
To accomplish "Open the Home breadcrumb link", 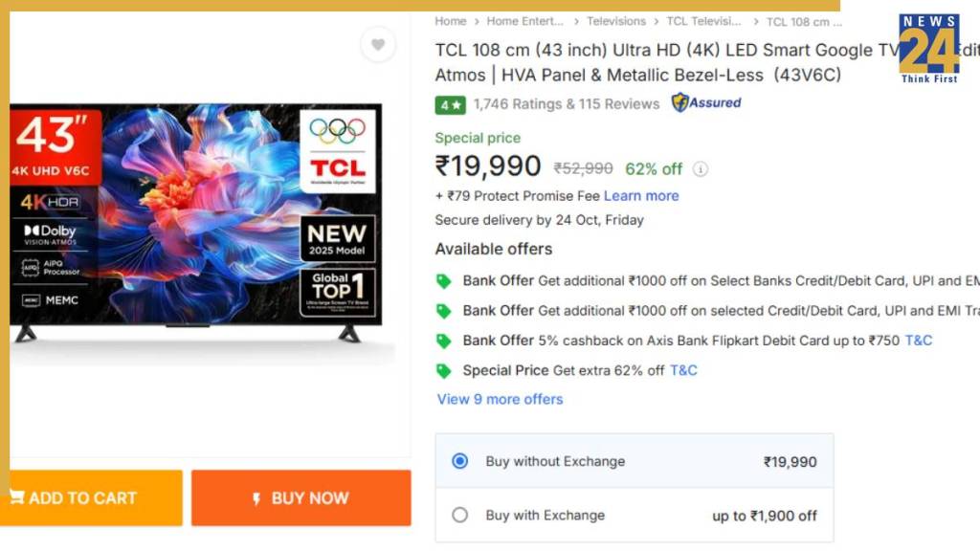I will click(x=451, y=21).
